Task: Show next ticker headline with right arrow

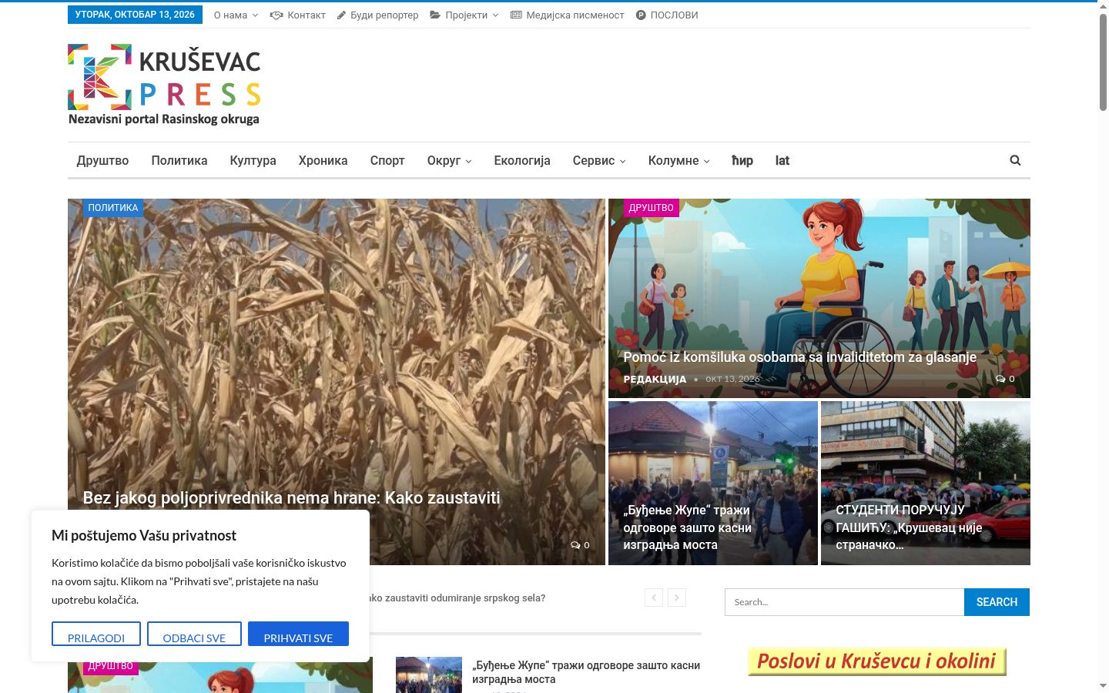Action: point(677,598)
